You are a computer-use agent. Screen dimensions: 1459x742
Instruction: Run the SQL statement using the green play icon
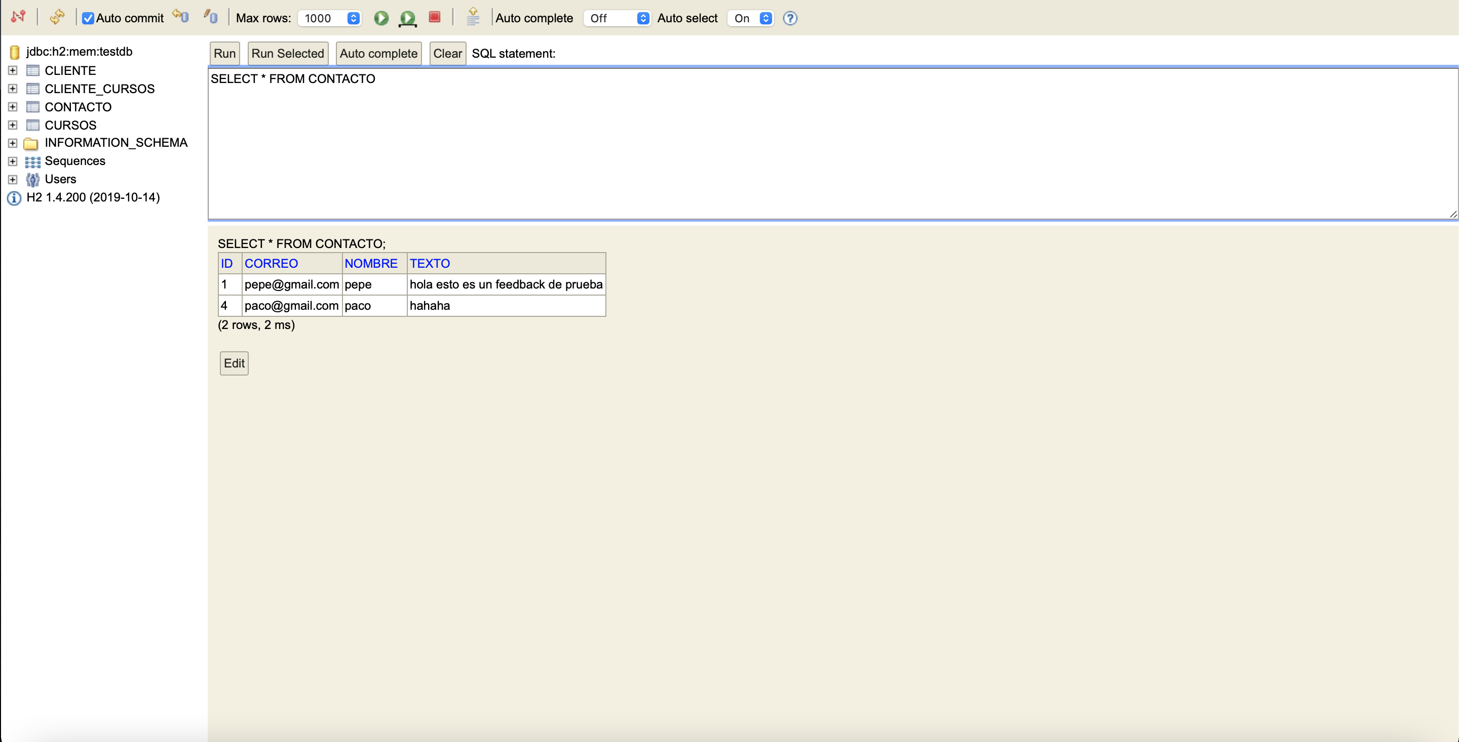(x=380, y=18)
